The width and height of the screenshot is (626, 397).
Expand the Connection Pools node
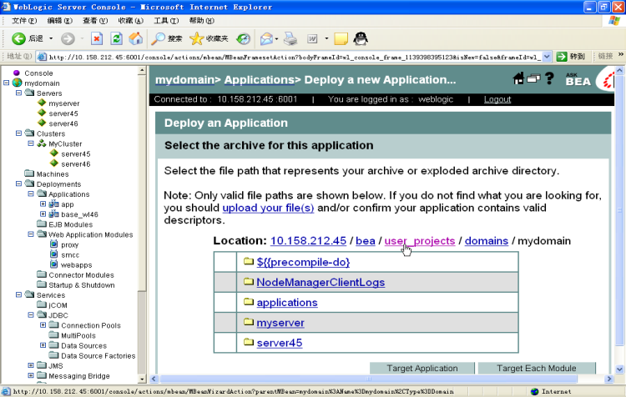click(43, 324)
